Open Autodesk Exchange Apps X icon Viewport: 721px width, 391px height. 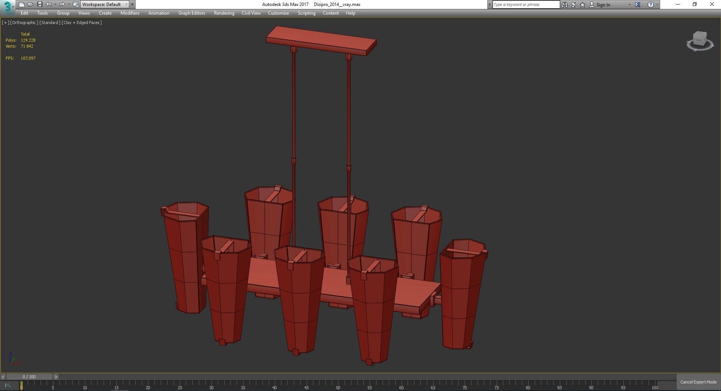click(638, 5)
